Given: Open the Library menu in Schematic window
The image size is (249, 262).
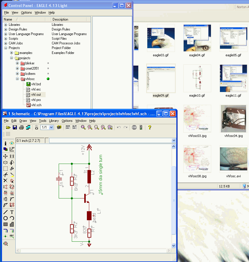Looking at the screenshot, I should click(x=54, y=121).
